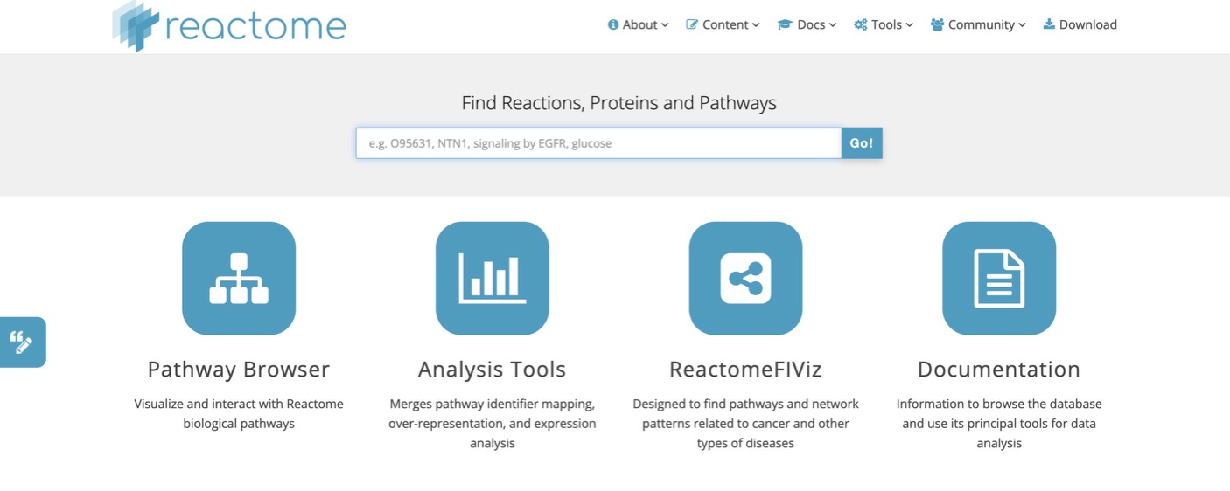Open the Tools dropdown chevron
The height and width of the screenshot is (491, 1230).
[x=910, y=25]
